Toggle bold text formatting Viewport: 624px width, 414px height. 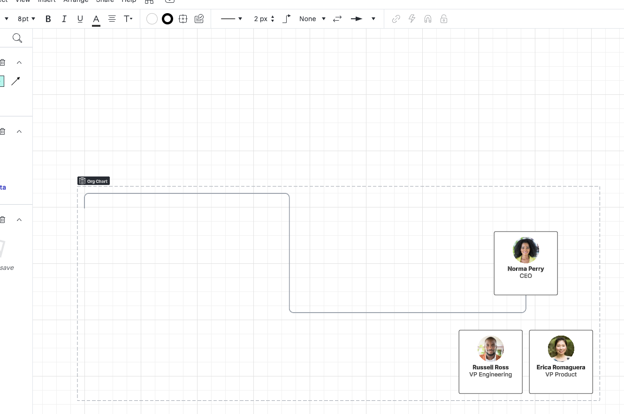tap(48, 19)
